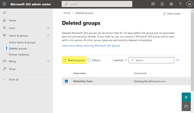Sort by the Group name column header
This screenshot has width=194, height=113.
coord(79,73)
